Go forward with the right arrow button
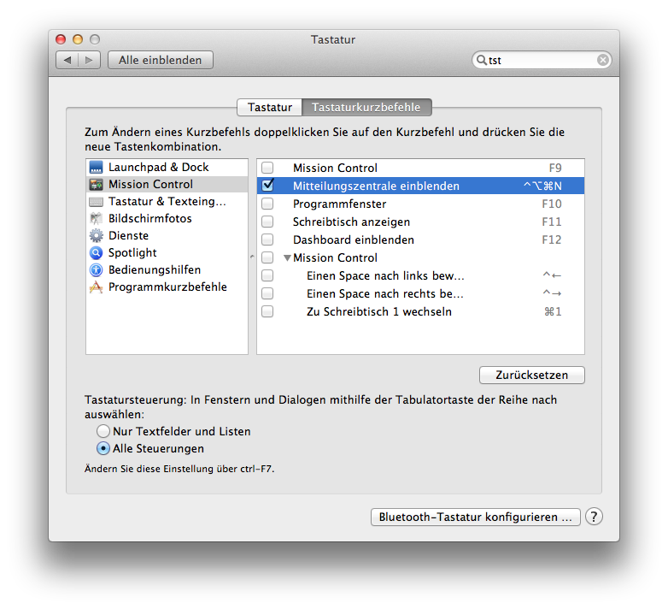 (89, 60)
